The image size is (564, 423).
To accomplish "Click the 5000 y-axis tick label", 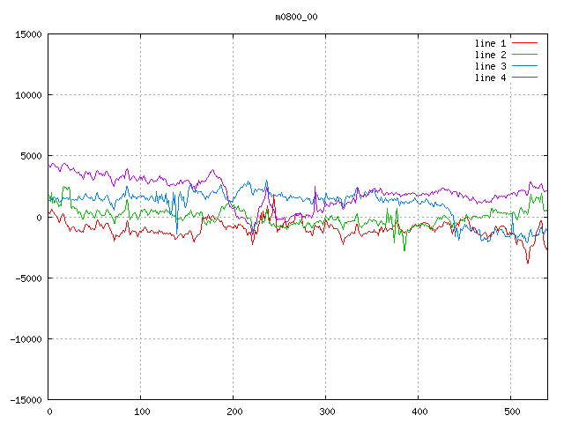I will pos(31,156).
